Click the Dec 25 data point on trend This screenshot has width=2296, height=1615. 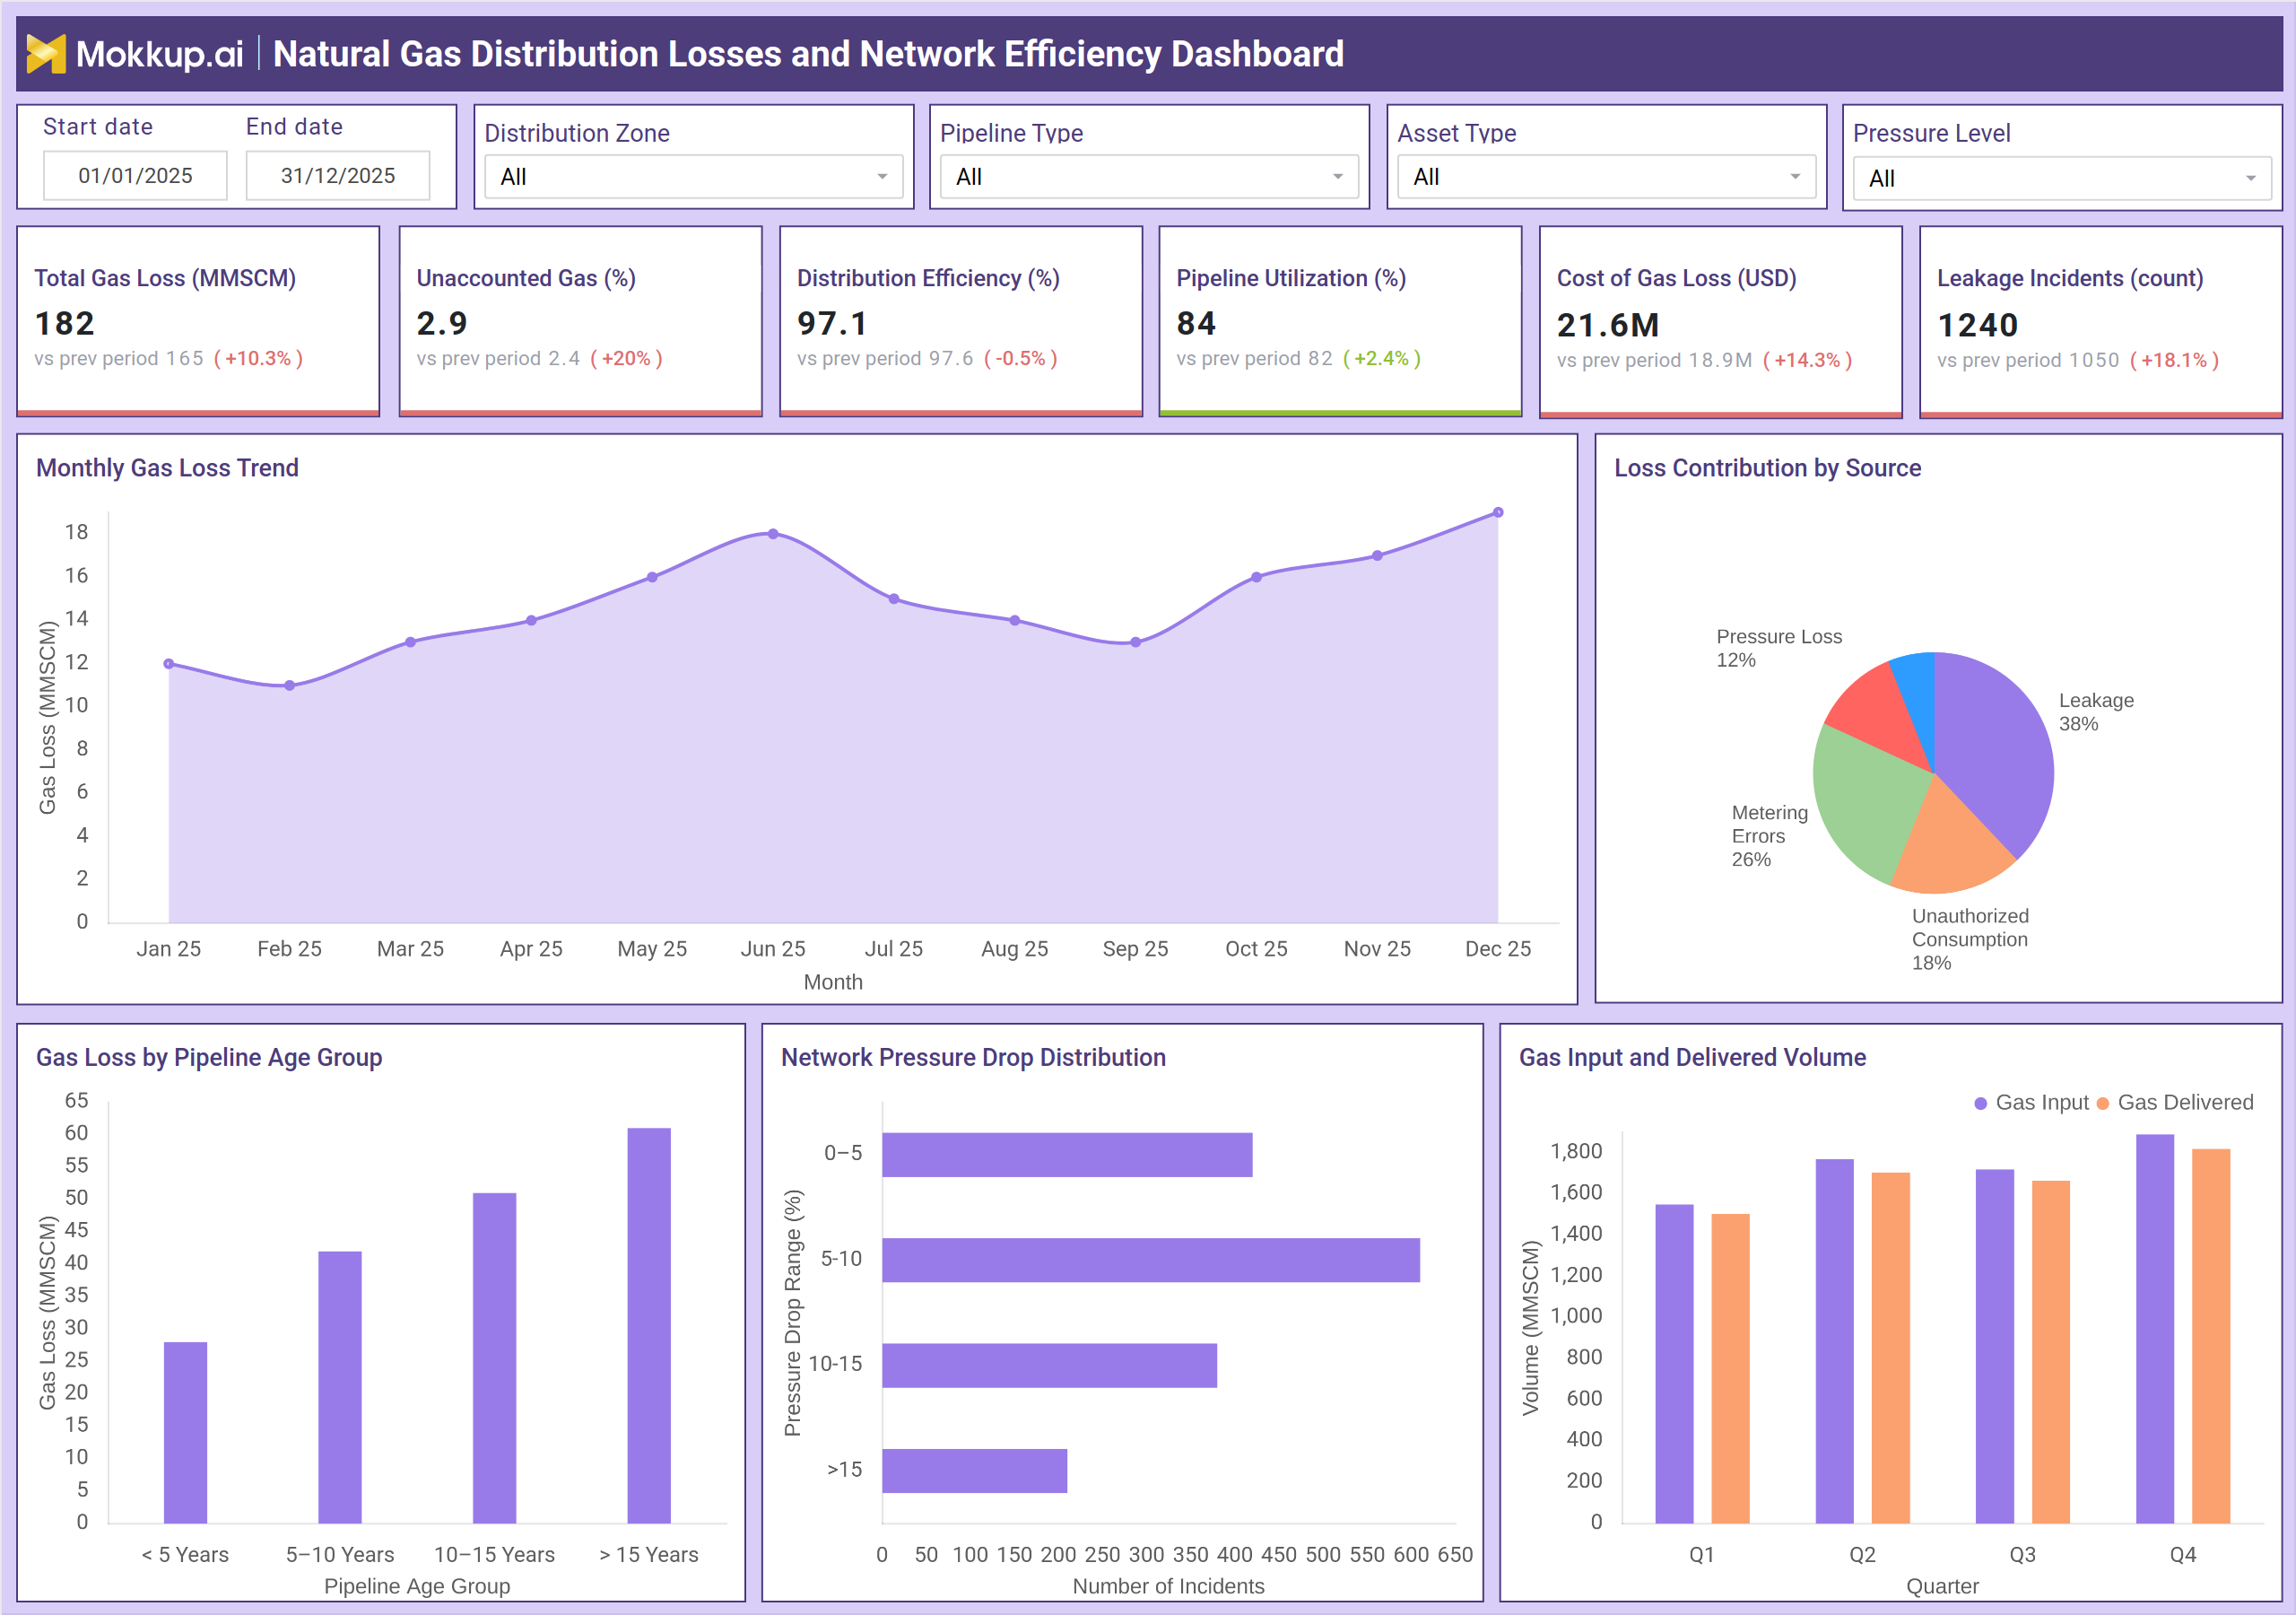coord(1498,512)
